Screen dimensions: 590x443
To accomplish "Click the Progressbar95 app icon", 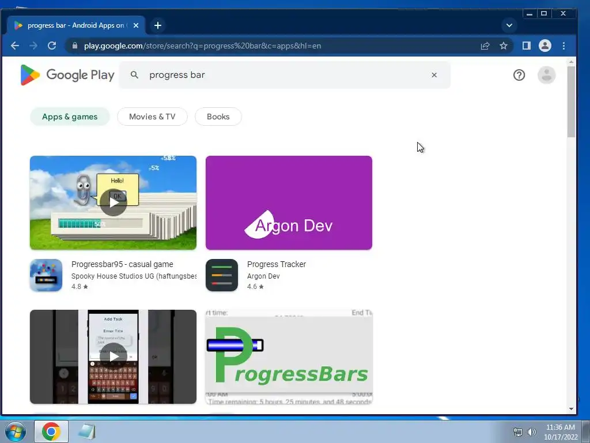I will tap(46, 275).
